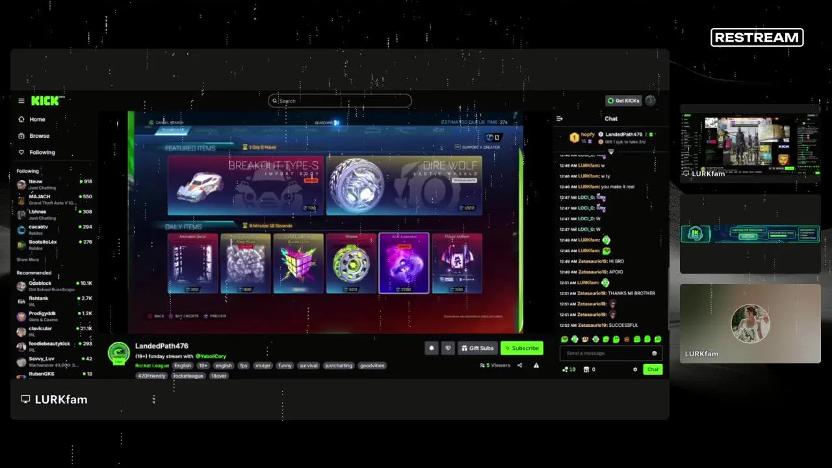Open recommended channel clavicular
The image size is (832, 468).
click(55, 331)
